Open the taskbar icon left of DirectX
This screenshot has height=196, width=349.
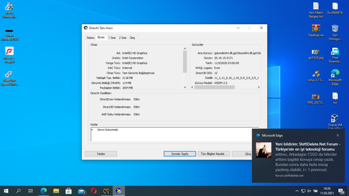tap(106, 191)
